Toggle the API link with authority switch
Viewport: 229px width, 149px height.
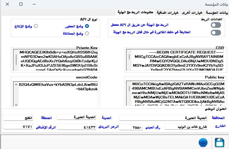pos(216,25)
